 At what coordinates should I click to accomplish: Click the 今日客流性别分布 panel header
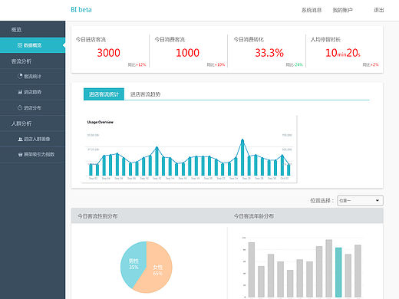(97, 216)
